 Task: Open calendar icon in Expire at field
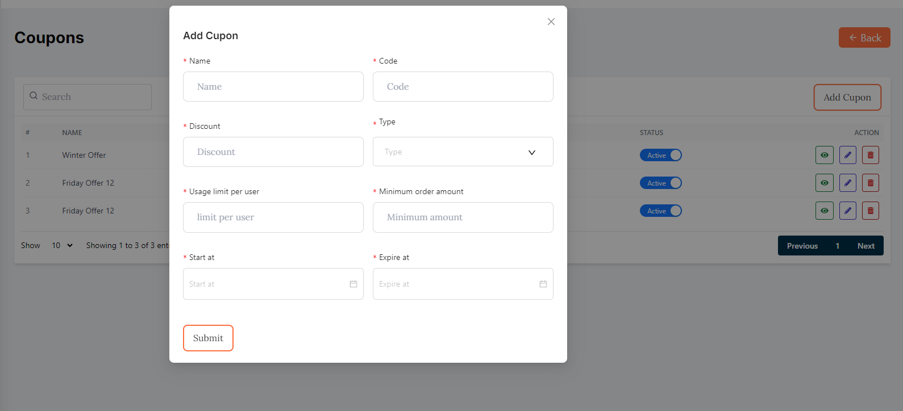[x=543, y=284]
